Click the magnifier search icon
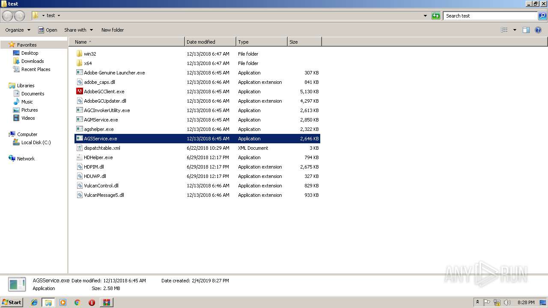 point(542,16)
